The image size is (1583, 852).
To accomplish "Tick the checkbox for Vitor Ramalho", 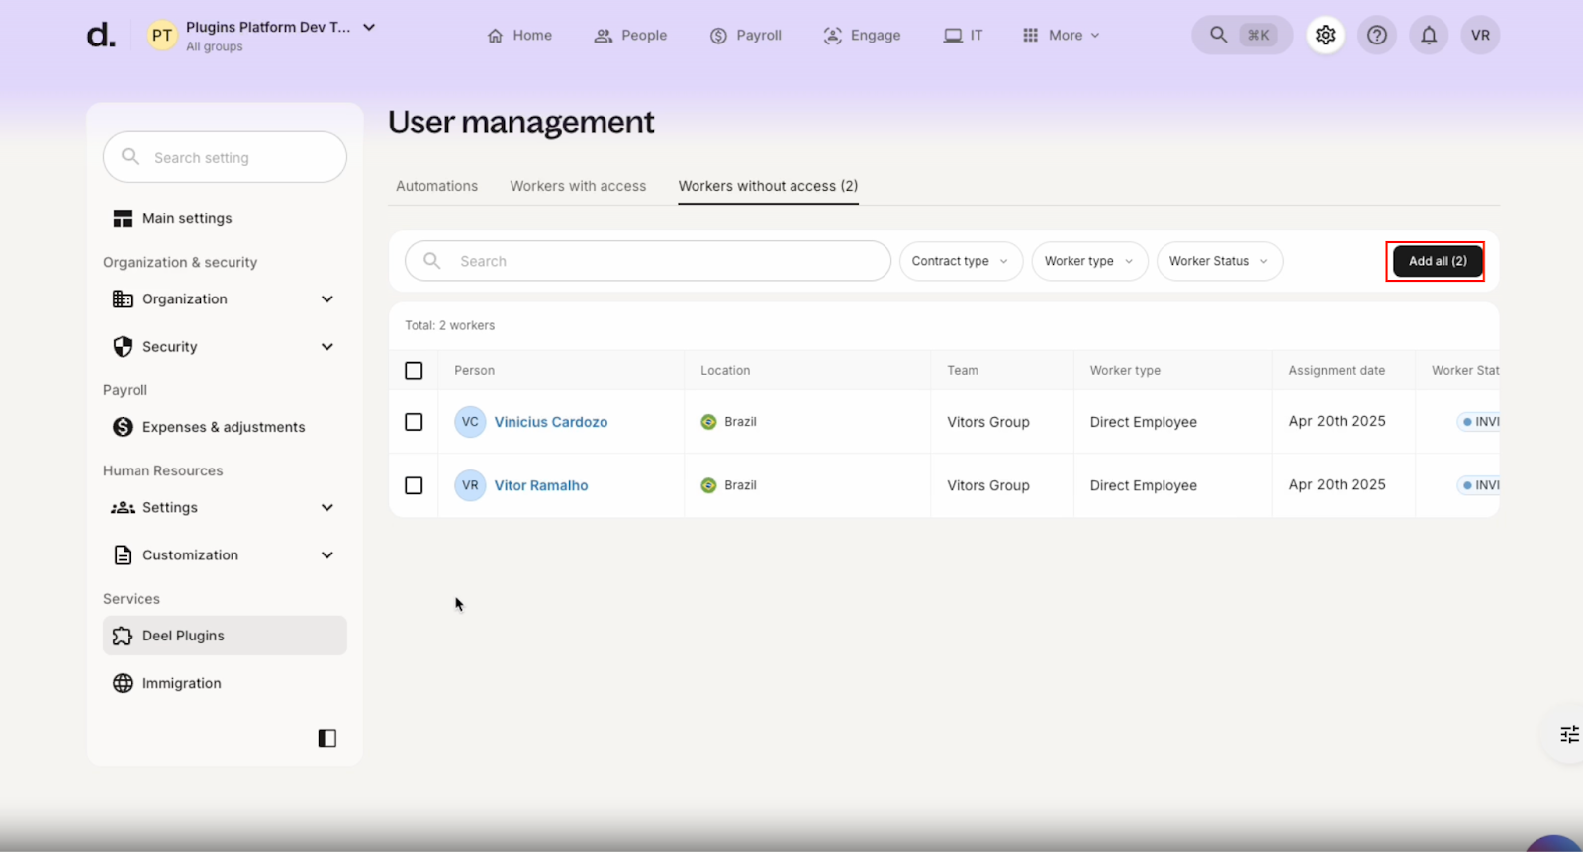I will coord(414,485).
